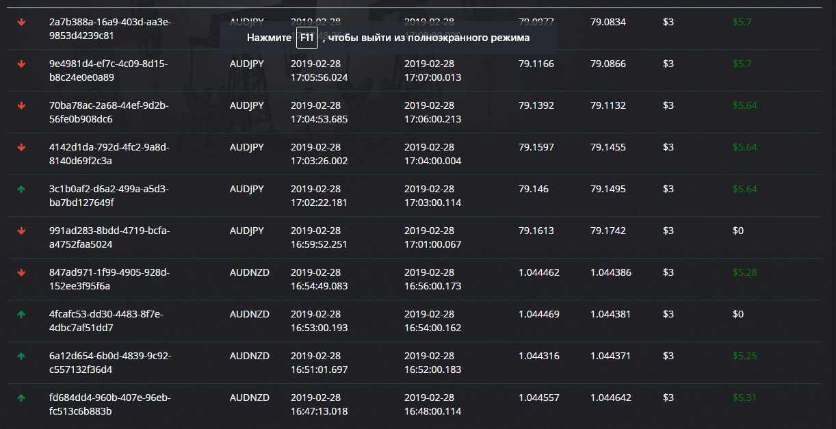This screenshot has width=836, height=429.
Task: Select trade ID 2a7b388a-16a9-403d-aa3e-9853d4239c81
Action: pyautogui.click(x=110, y=29)
